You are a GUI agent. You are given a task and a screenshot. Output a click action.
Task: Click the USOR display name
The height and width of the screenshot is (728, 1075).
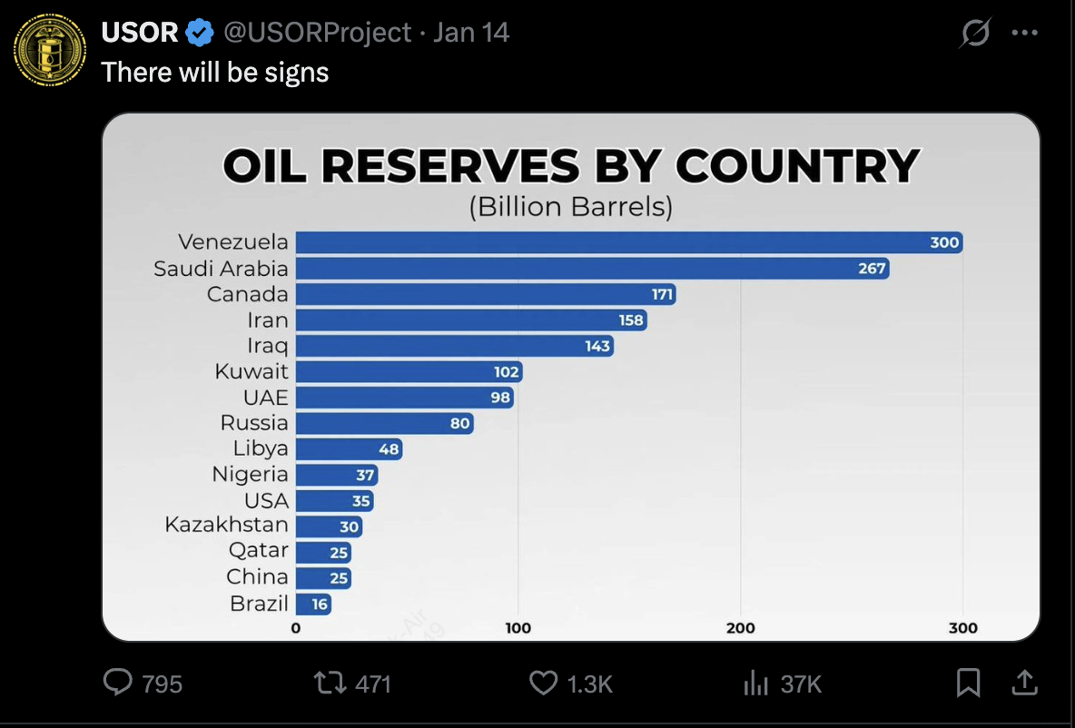(140, 34)
